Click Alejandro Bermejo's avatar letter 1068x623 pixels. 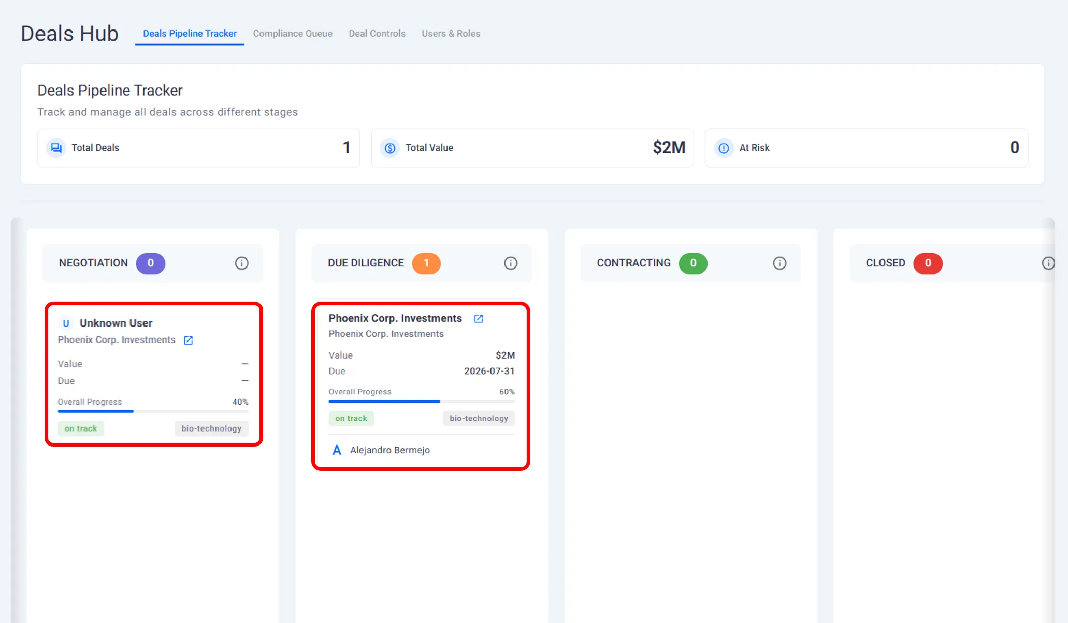(x=337, y=450)
